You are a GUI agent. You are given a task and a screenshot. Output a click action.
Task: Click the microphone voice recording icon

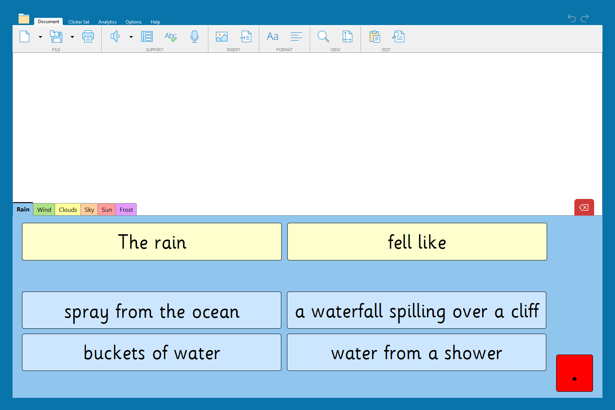pos(194,37)
